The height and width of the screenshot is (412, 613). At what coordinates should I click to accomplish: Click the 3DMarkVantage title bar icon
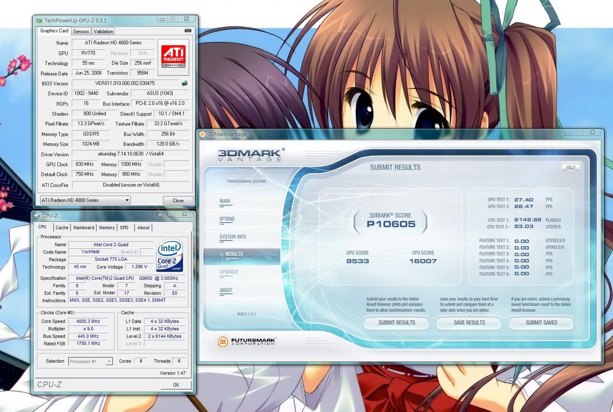(x=203, y=134)
